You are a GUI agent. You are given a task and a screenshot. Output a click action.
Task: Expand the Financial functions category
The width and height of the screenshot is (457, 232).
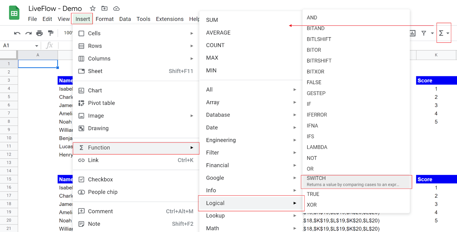pyautogui.click(x=251, y=165)
